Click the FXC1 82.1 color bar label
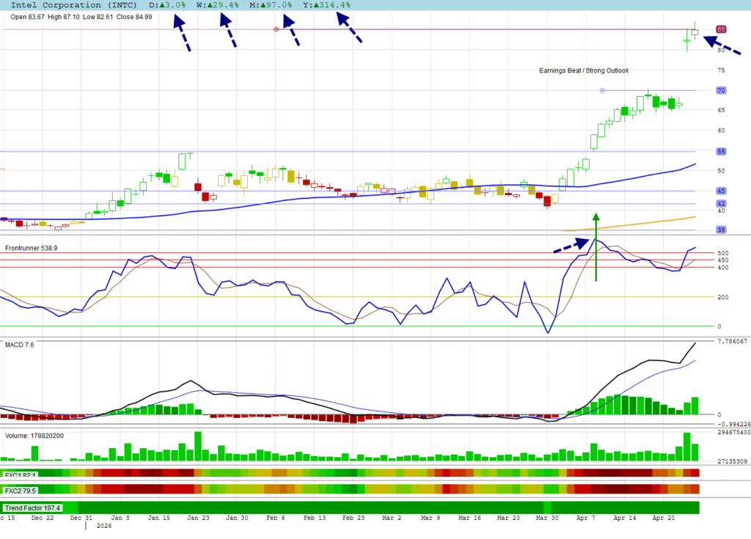The width and height of the screenshot is (751, 539). (20, 475)
